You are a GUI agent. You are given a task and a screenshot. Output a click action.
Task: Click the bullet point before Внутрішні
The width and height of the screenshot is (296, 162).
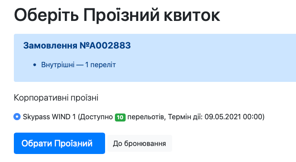[x=34, y=65]
